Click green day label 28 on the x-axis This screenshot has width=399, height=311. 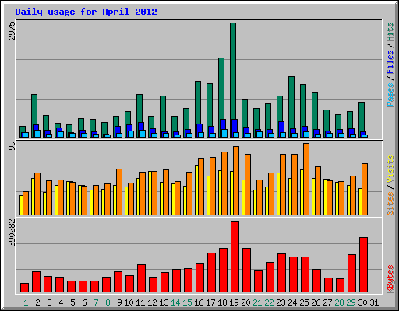pyautogui.click(x=339, y=302)
